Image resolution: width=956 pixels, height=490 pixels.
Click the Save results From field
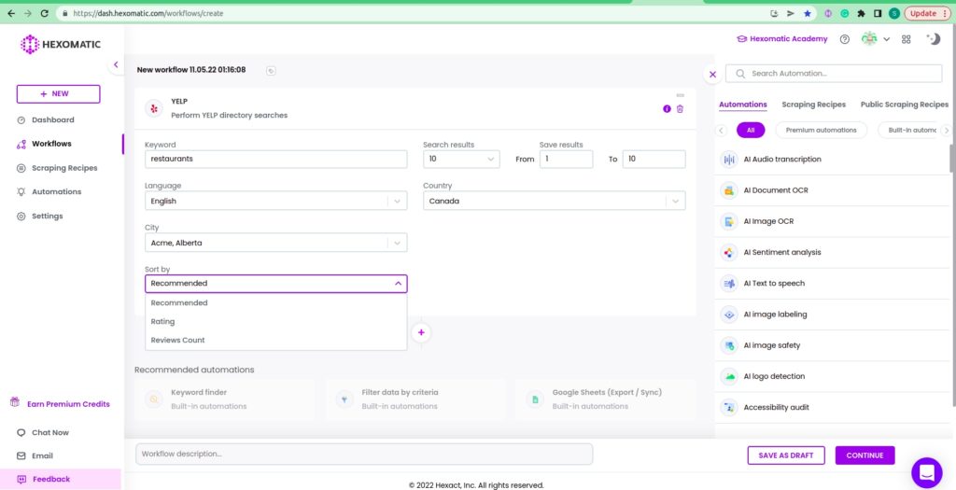(566, 159)
